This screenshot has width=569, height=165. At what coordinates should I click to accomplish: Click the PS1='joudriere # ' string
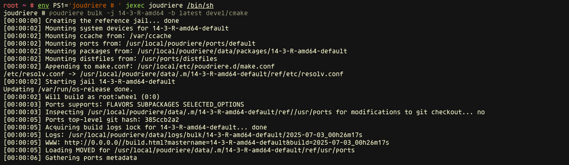click(88, 5)
